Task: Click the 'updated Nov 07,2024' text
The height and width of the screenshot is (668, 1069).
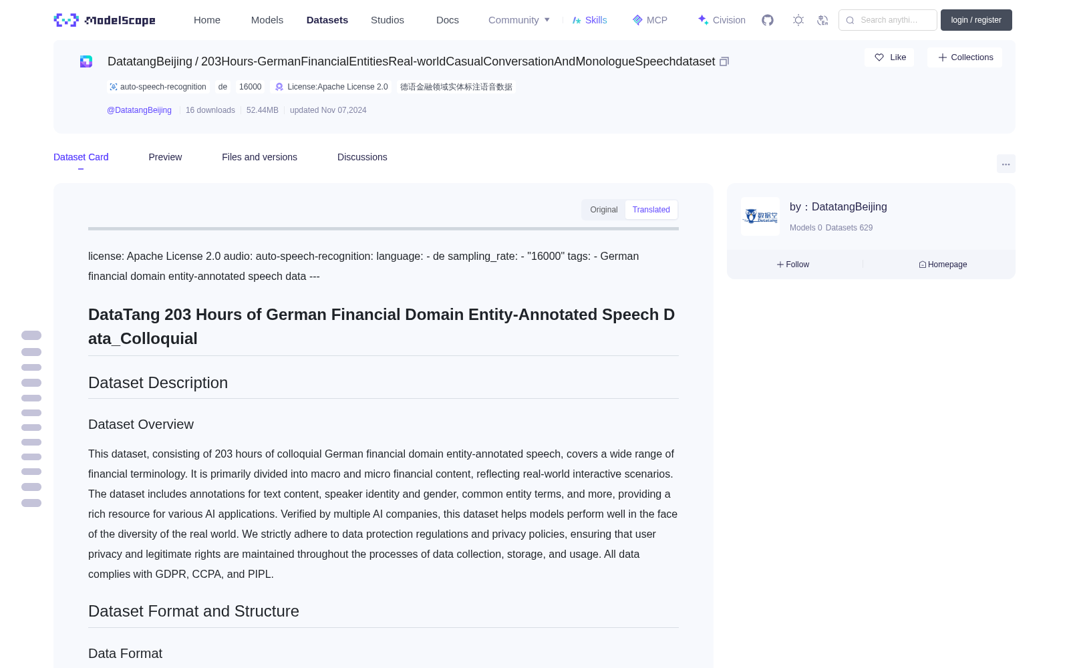Action: point(328,110)
